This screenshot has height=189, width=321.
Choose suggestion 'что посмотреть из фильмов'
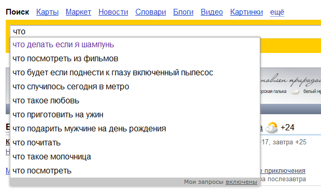[x=135, y=59]
